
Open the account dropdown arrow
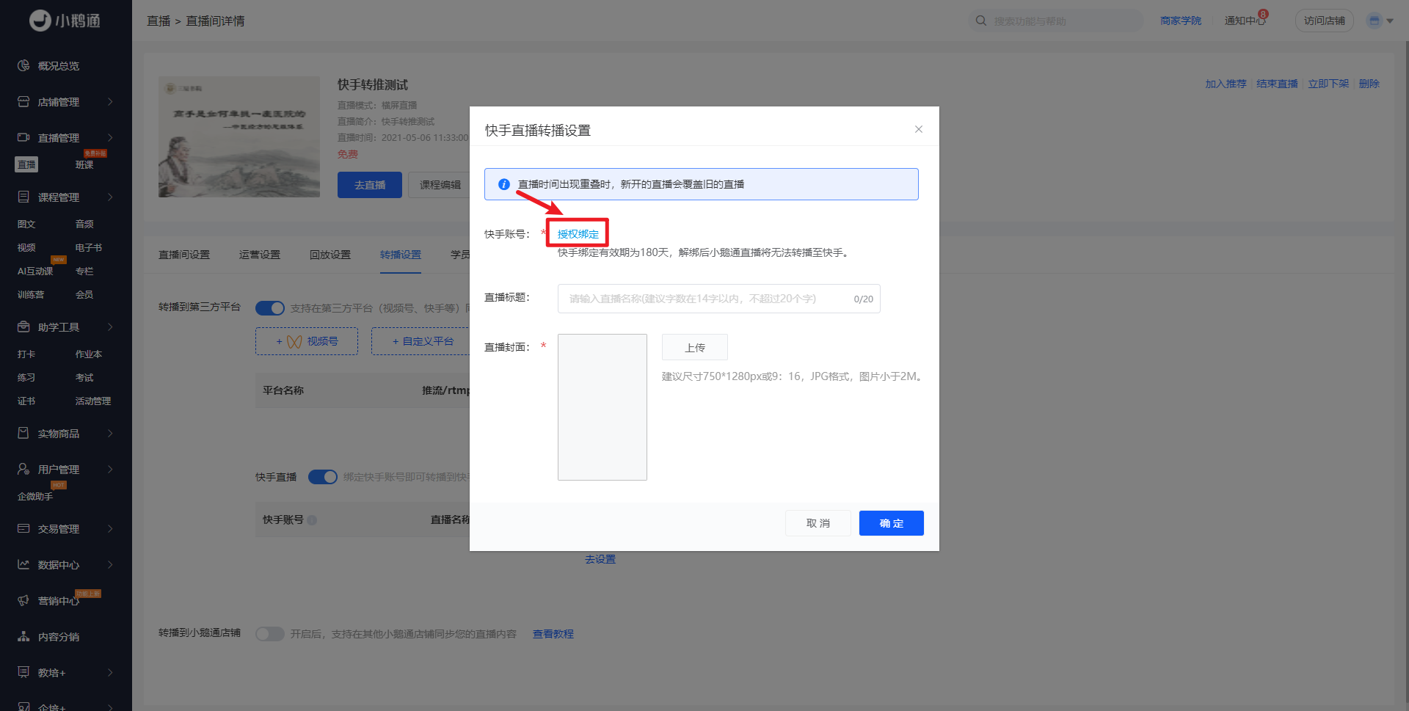click(x=1390, y=21)
